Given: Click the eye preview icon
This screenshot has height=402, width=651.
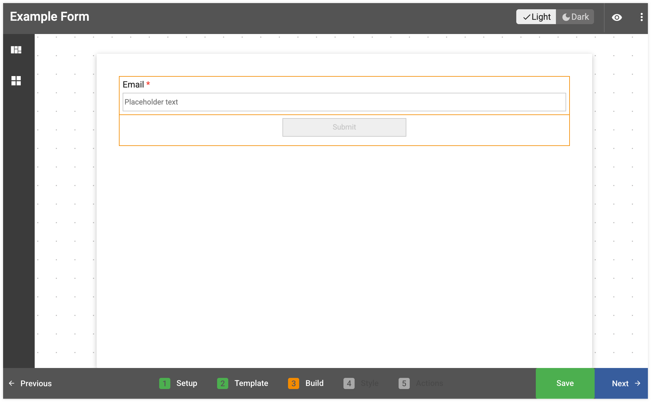Looking at the screenshot, I should point(617,17).
